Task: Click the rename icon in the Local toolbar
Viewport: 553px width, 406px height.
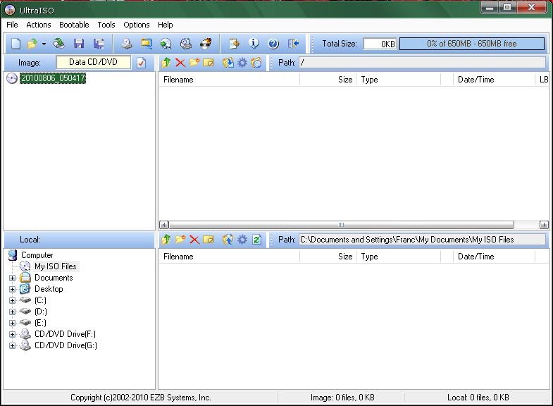Action: pos(209,240)
